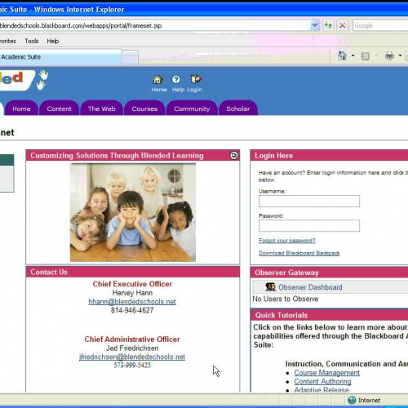
Task: Click the browser Refresh button
Action: (328, 25)
